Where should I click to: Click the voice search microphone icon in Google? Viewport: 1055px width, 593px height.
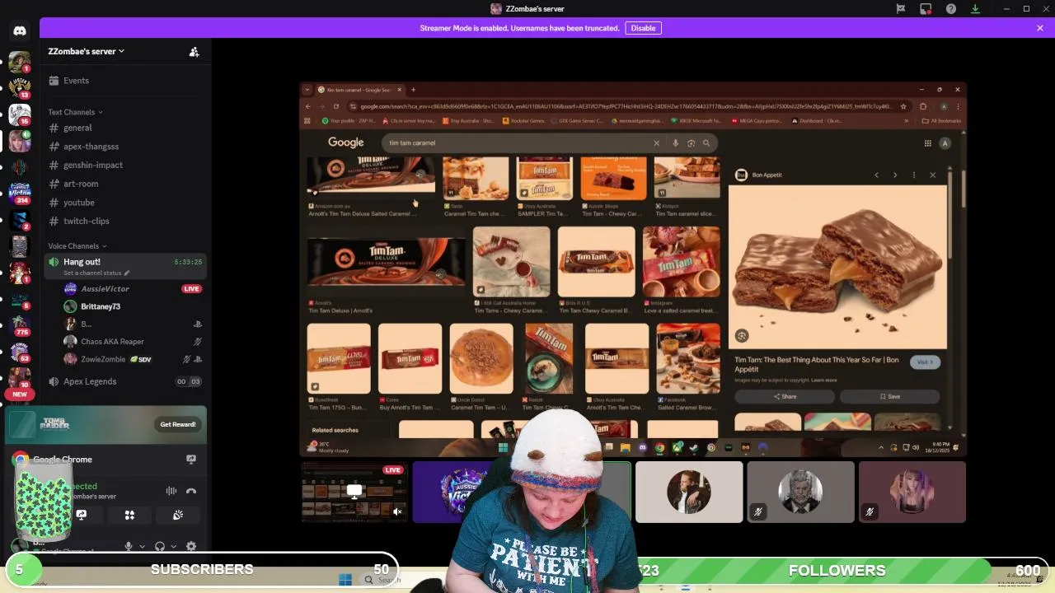(675, 143)
